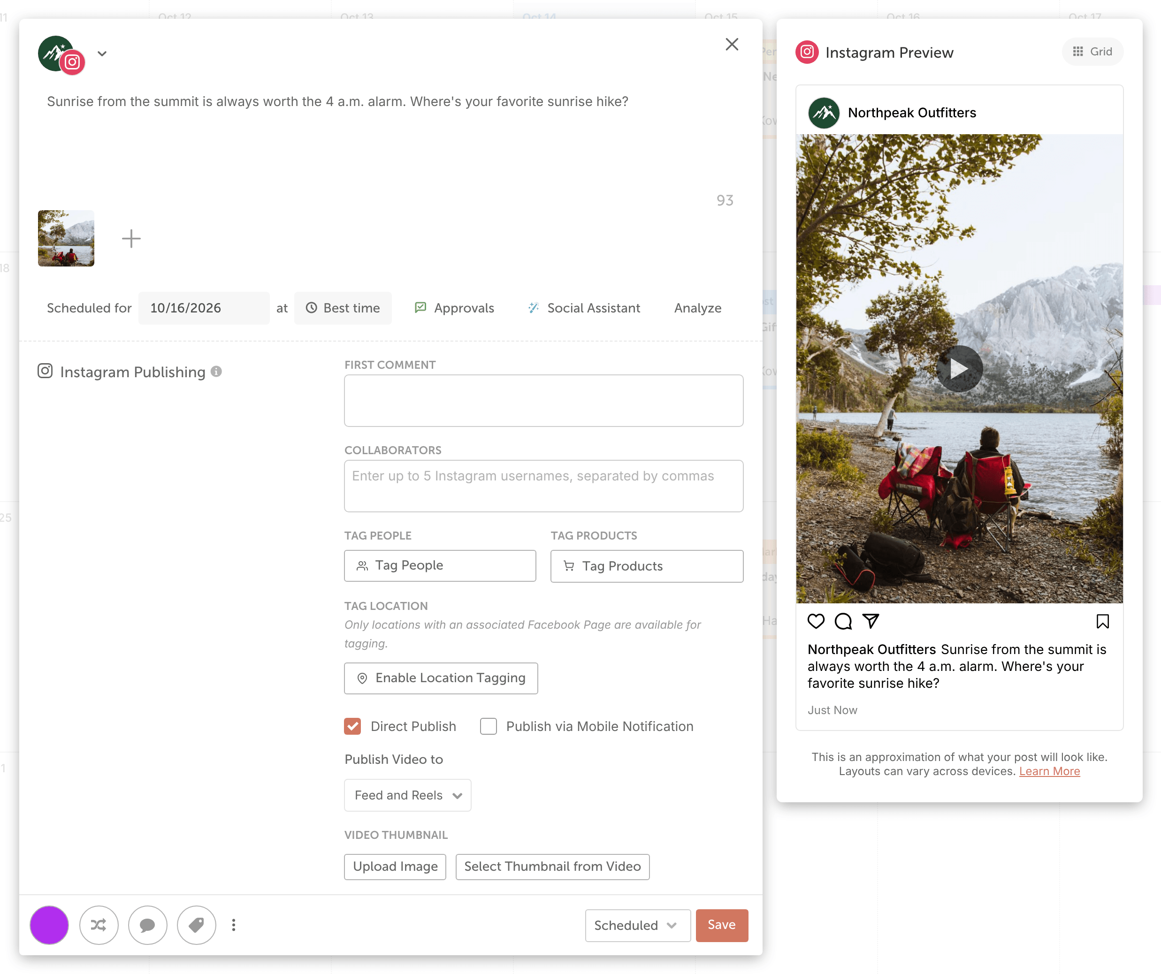Click the tag label icon in footer
The height and width of the screenshot is (974, 1161).
click(x=196, y=925)
